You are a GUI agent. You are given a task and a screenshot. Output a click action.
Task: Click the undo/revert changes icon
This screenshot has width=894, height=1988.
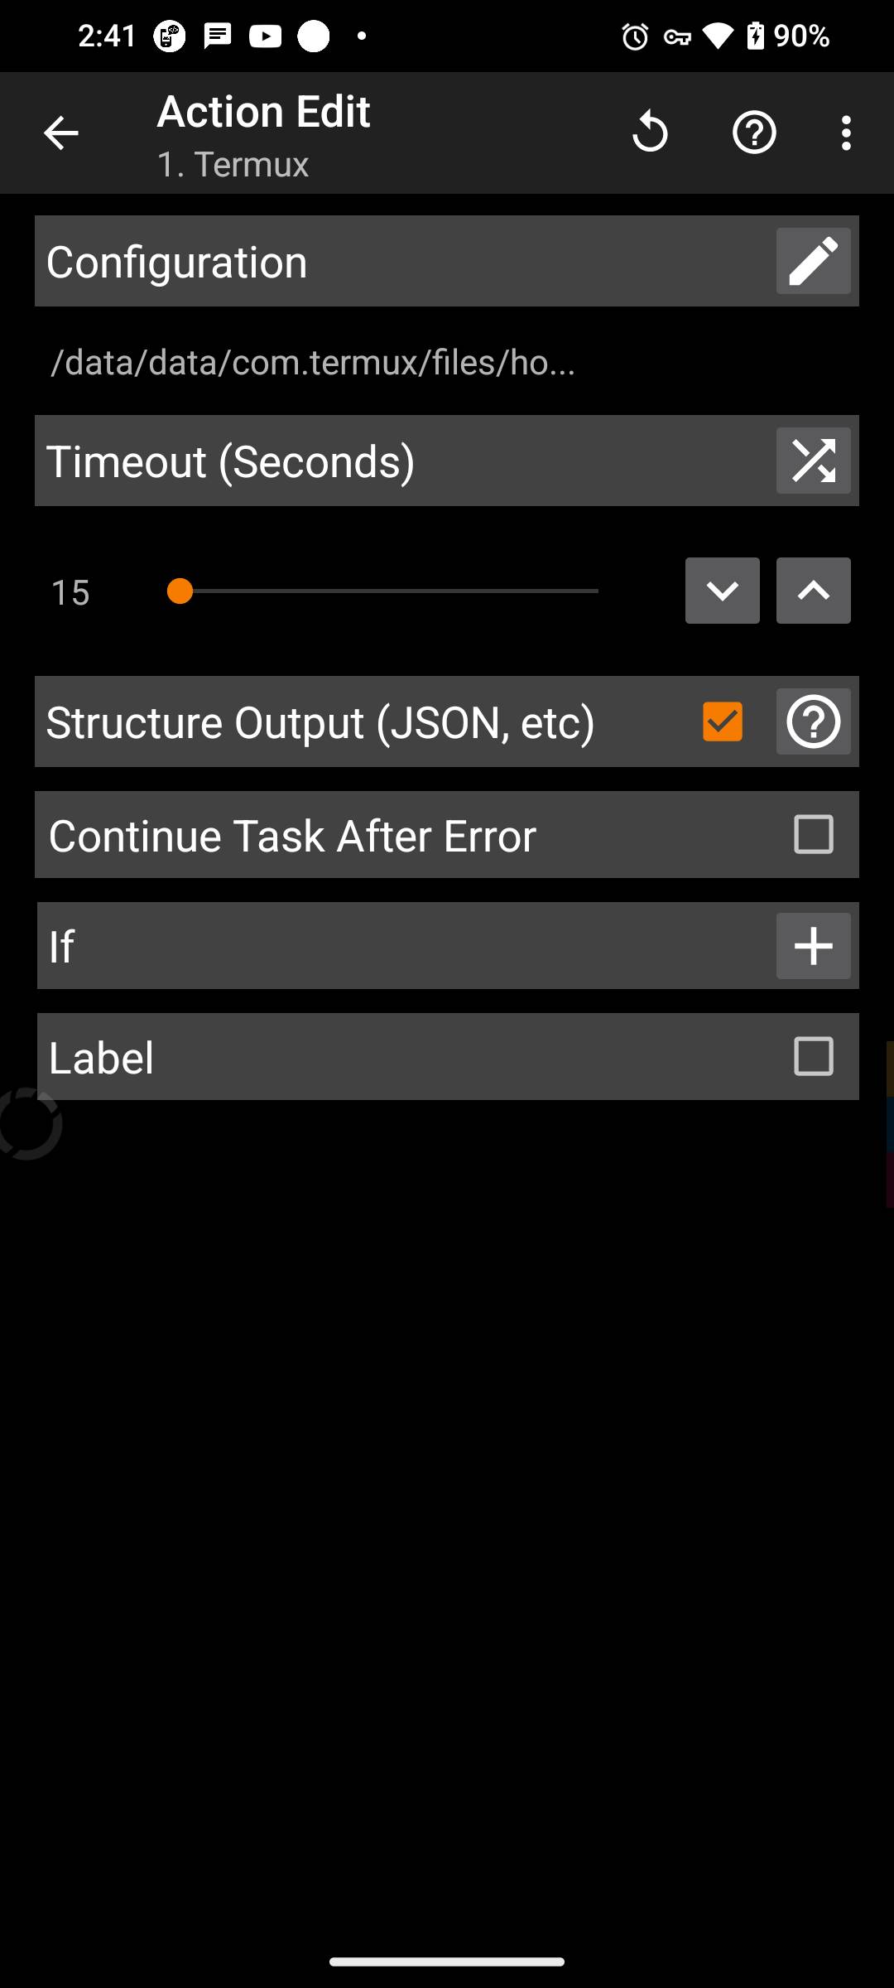tap(650, 133)
